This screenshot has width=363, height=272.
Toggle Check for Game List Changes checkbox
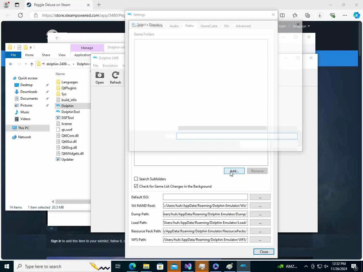point(136,186)
